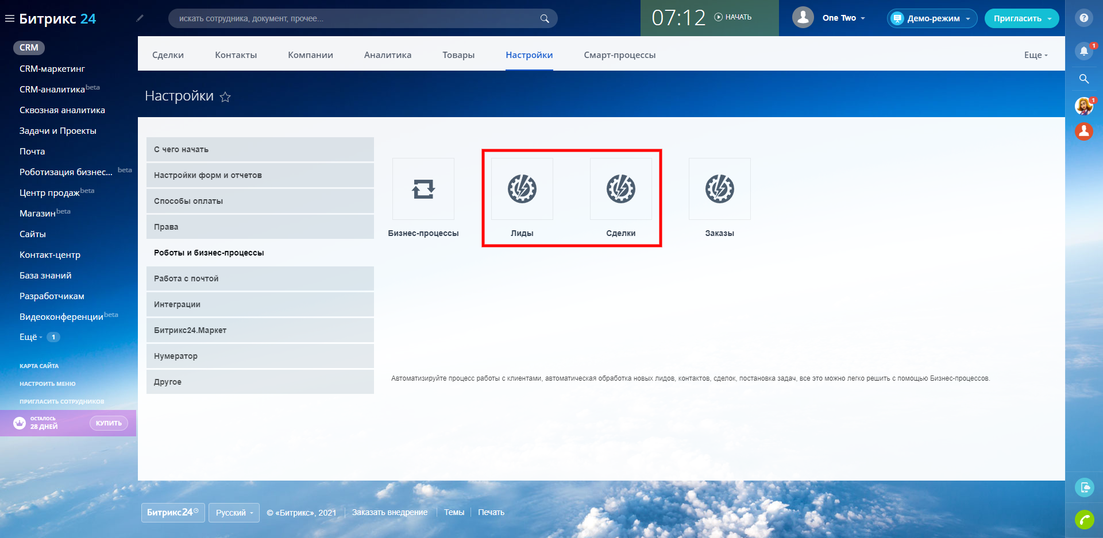Select Другое settings section

click(260, 382)
